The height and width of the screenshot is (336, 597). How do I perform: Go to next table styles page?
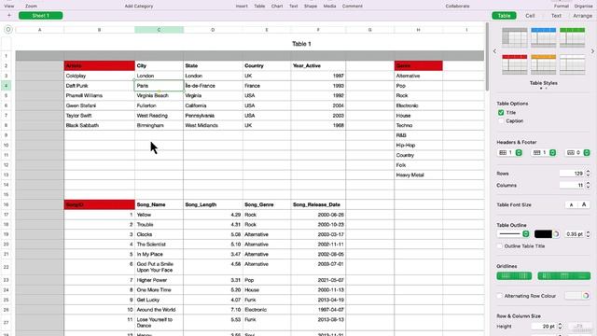tap(592, 51)
